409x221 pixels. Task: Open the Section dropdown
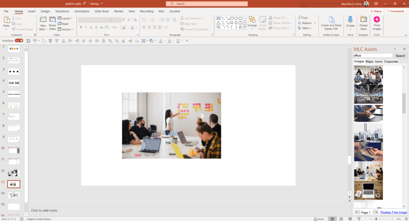tap(66, 29)
